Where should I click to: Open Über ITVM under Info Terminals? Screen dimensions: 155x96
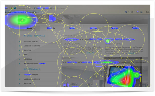click(27, 83)
